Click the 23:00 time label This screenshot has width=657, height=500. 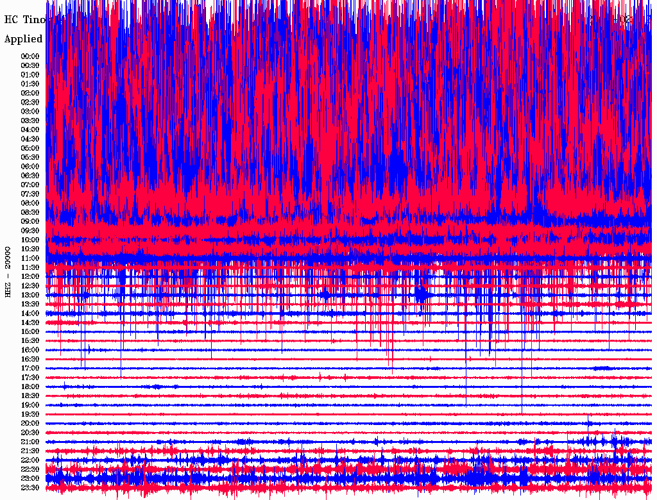tap(30, 479)
